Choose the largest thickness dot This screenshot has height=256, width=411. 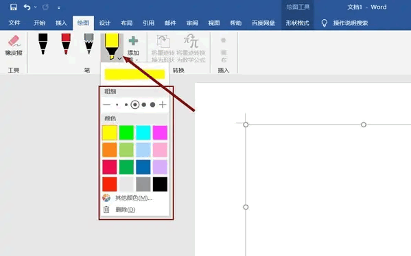(x=152, y=105)
